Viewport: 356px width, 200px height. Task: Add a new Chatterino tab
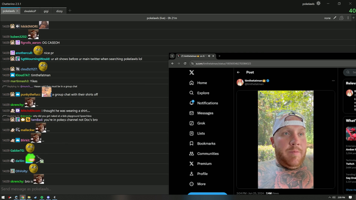(70, 11)
